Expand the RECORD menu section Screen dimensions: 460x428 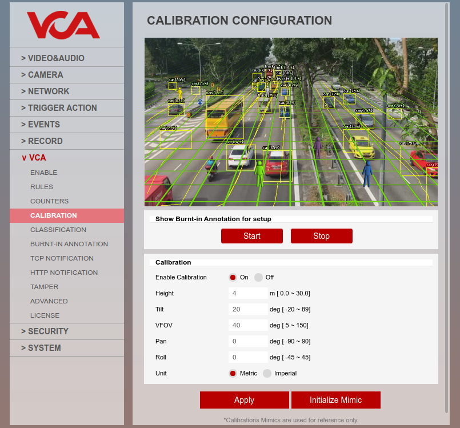[67, 141]
